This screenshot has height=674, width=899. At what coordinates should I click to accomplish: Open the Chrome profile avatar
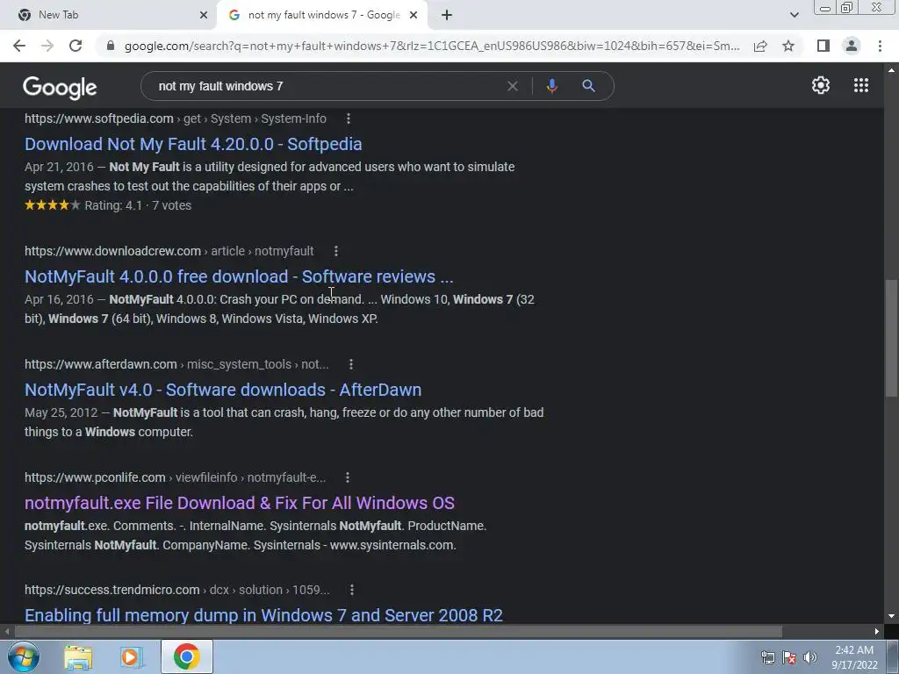852,46
